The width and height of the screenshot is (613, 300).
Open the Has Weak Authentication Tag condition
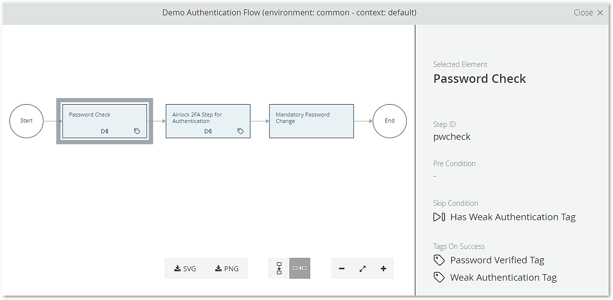click(x=513, y=217)
